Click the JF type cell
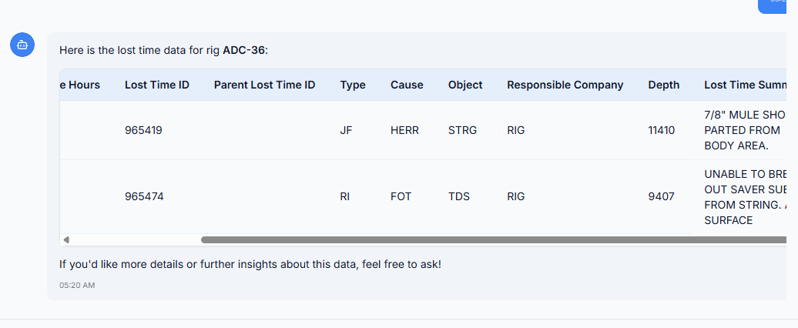798x328 pixels. tap(346, 130)
